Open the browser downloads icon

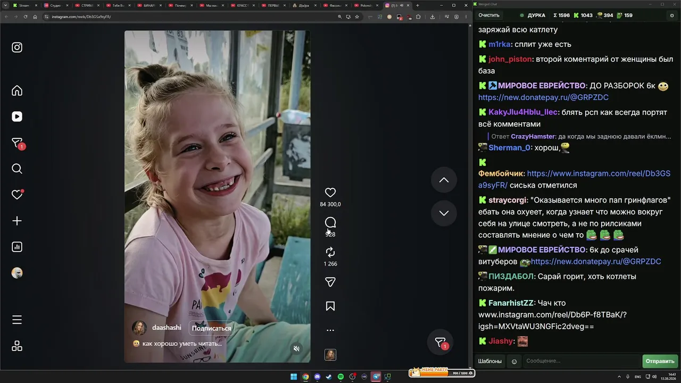(432, 16)
